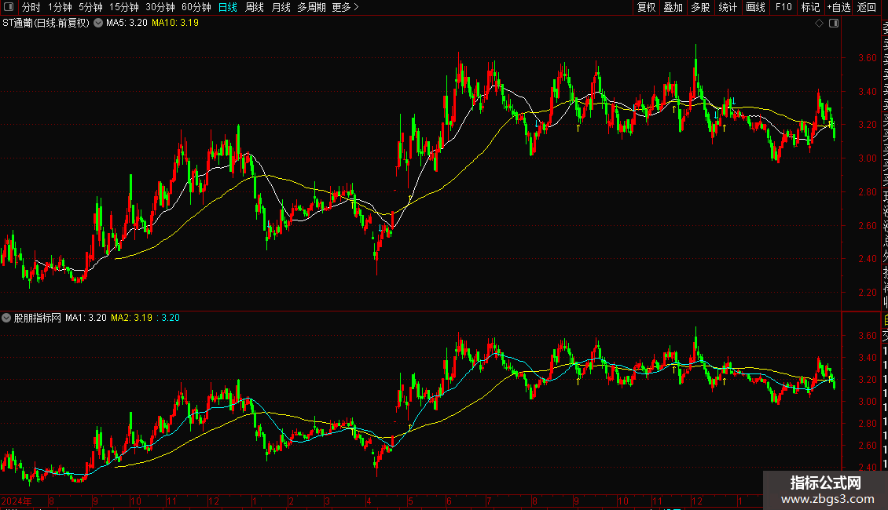Click the 2024年 date label on the axis
Screen dimensions: 888x510
17,501
